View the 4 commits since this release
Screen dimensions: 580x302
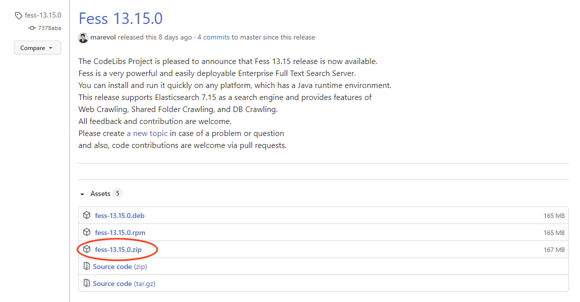point(214,37)
